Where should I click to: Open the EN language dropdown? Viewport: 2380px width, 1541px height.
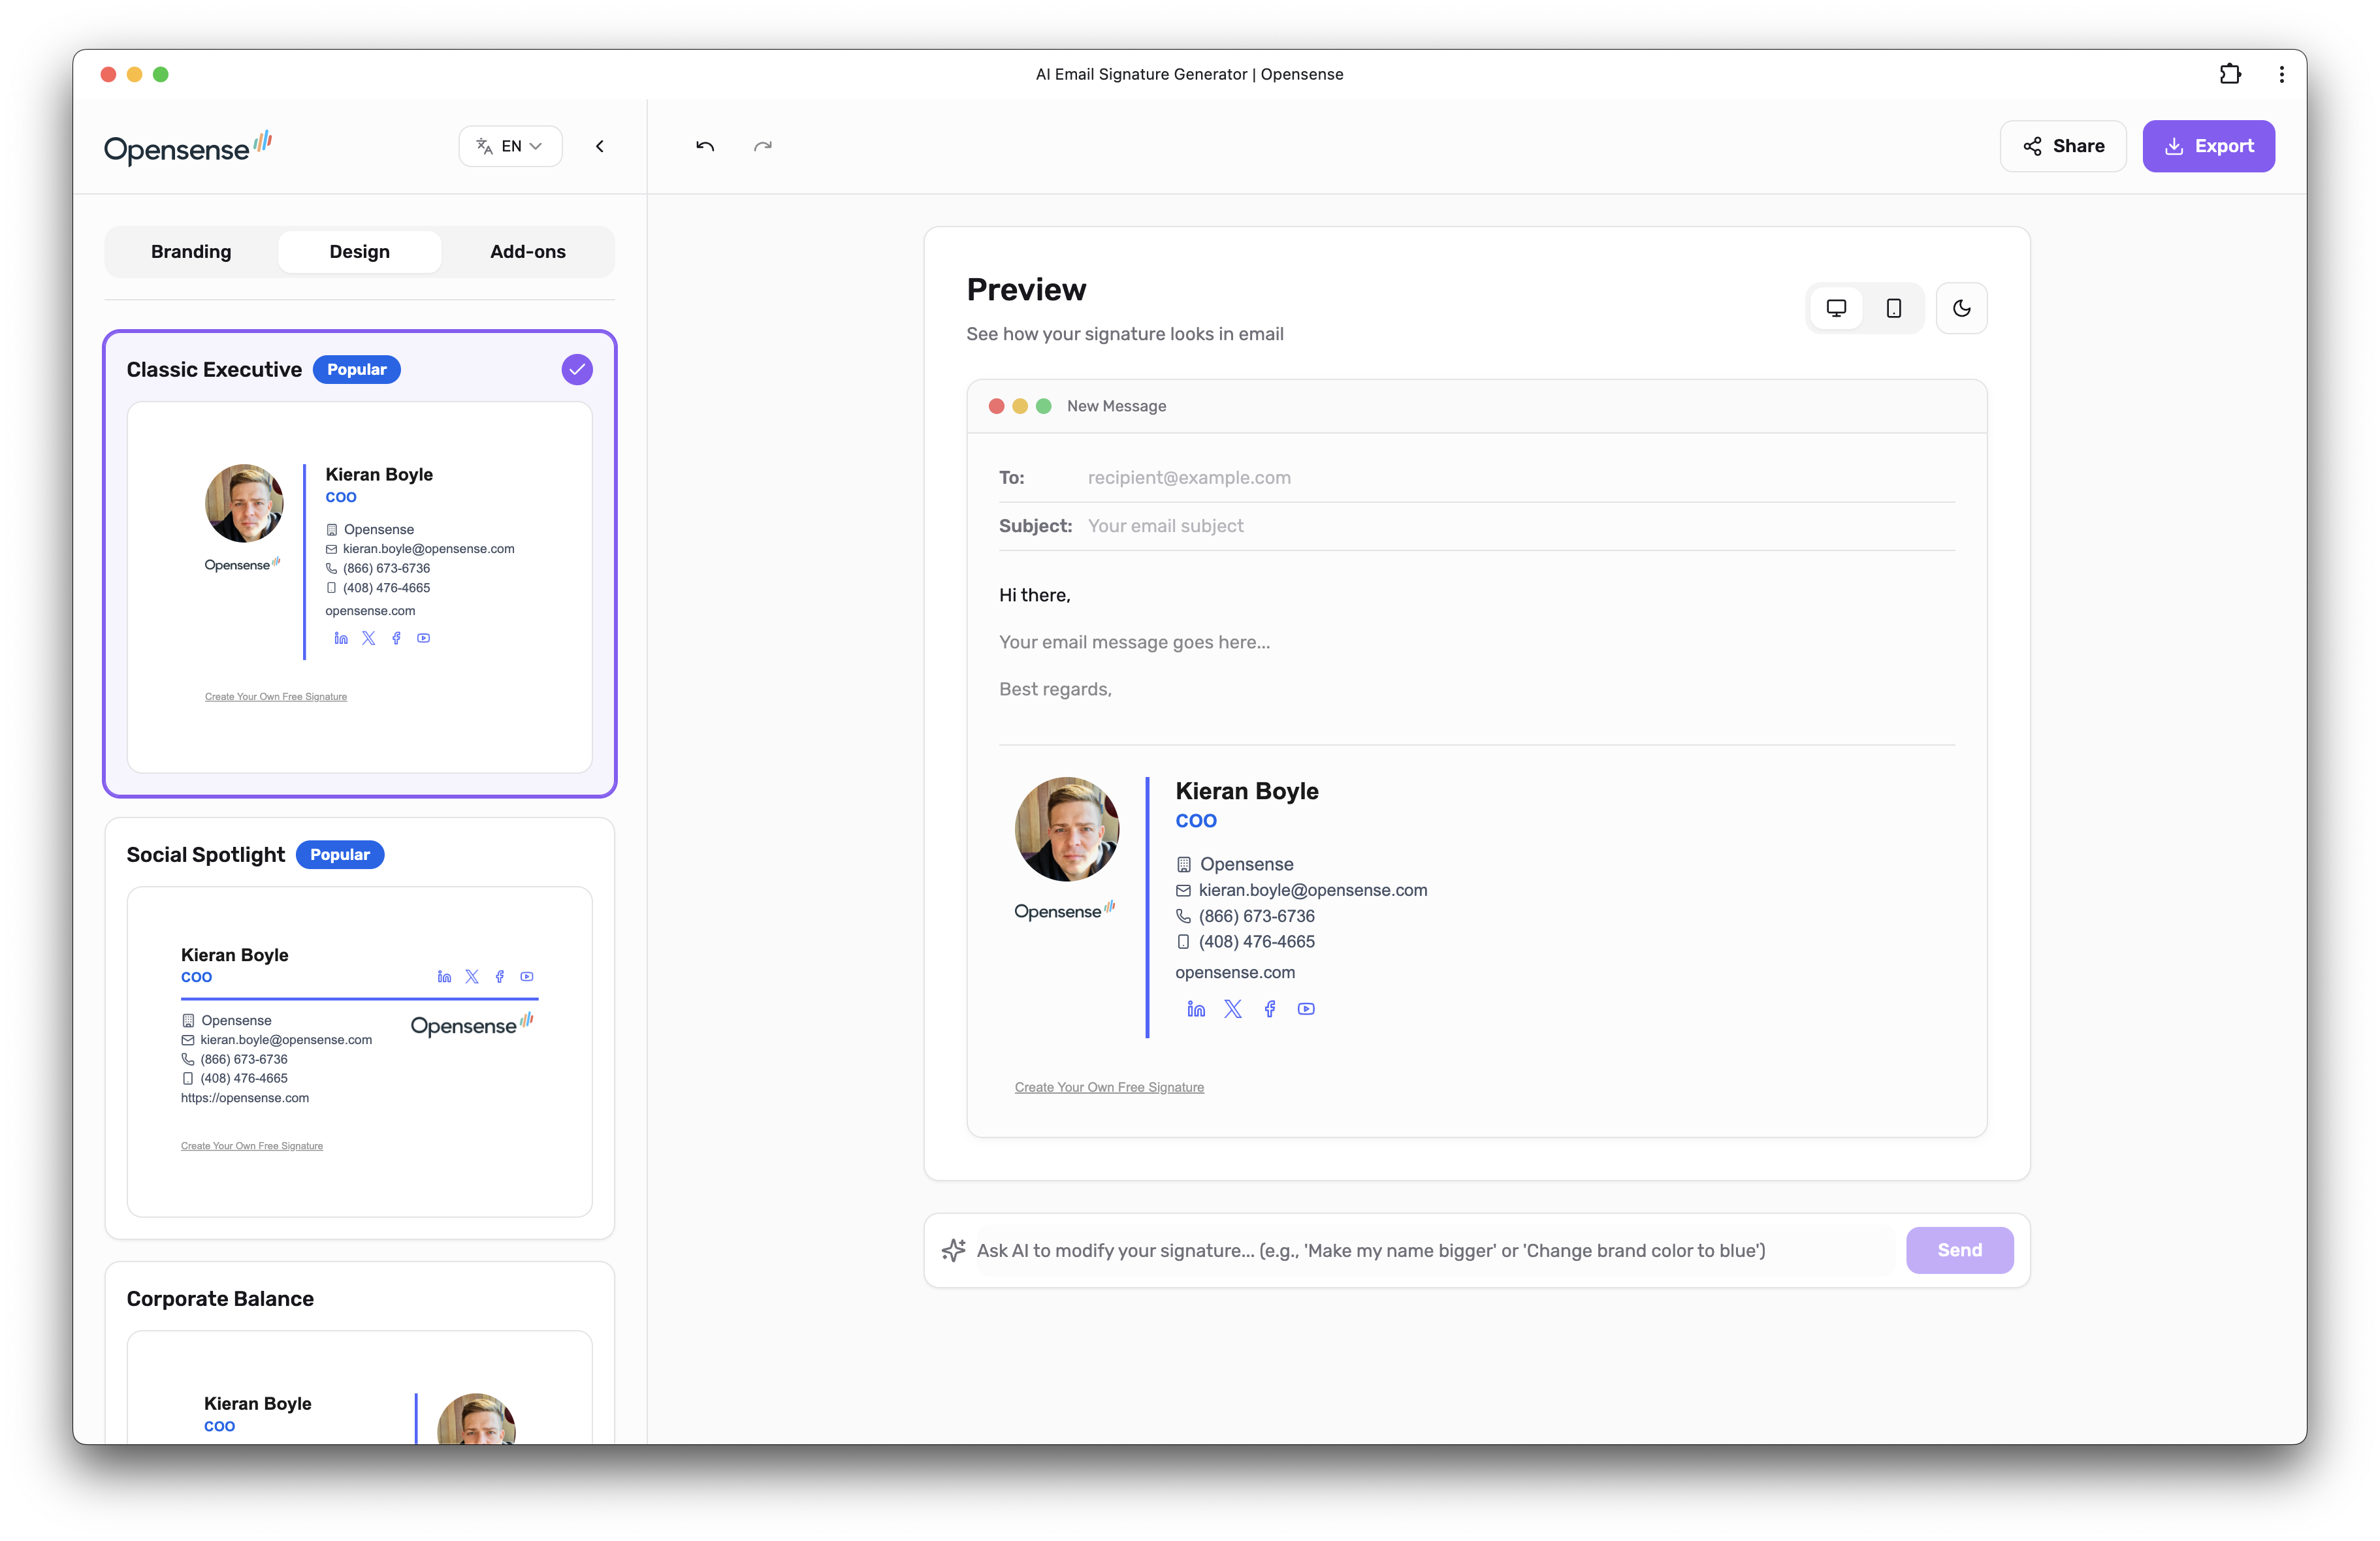(x=510, y=146)
